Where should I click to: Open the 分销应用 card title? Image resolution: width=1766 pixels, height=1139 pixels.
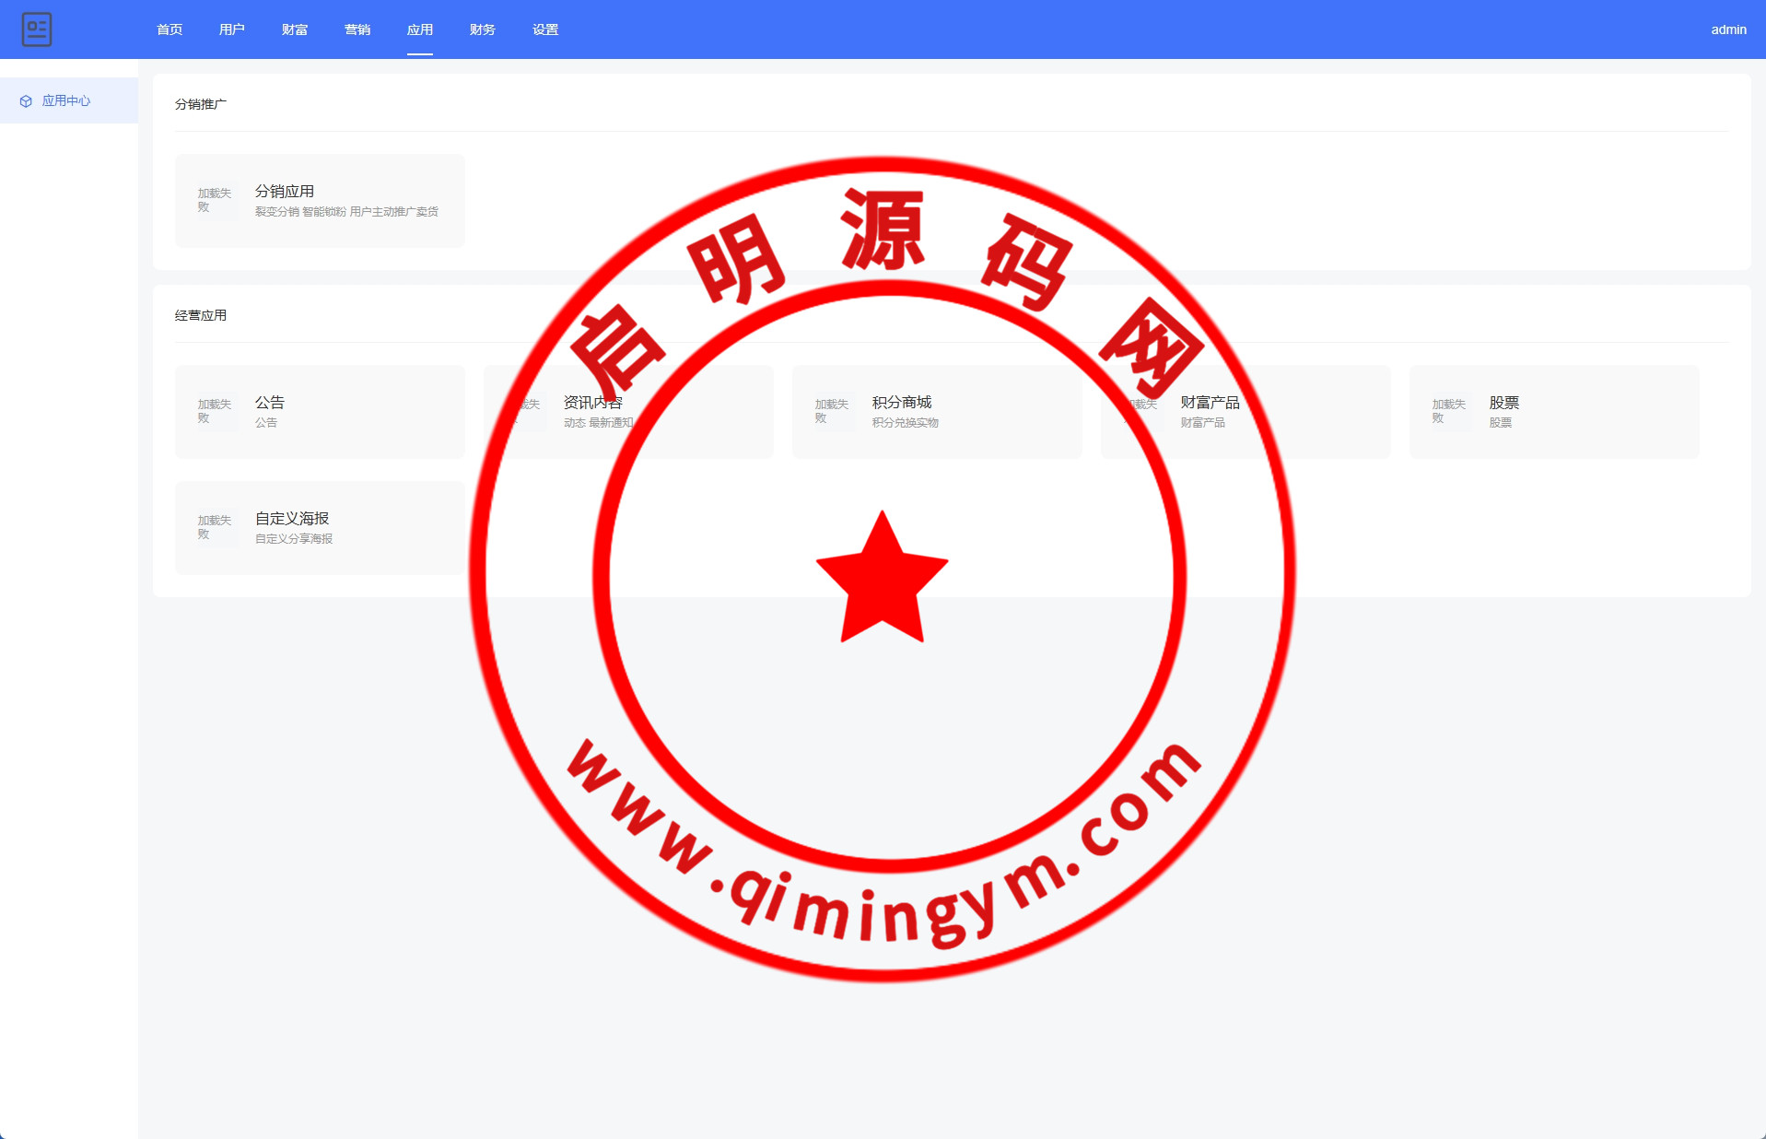(x=285, y=191)
